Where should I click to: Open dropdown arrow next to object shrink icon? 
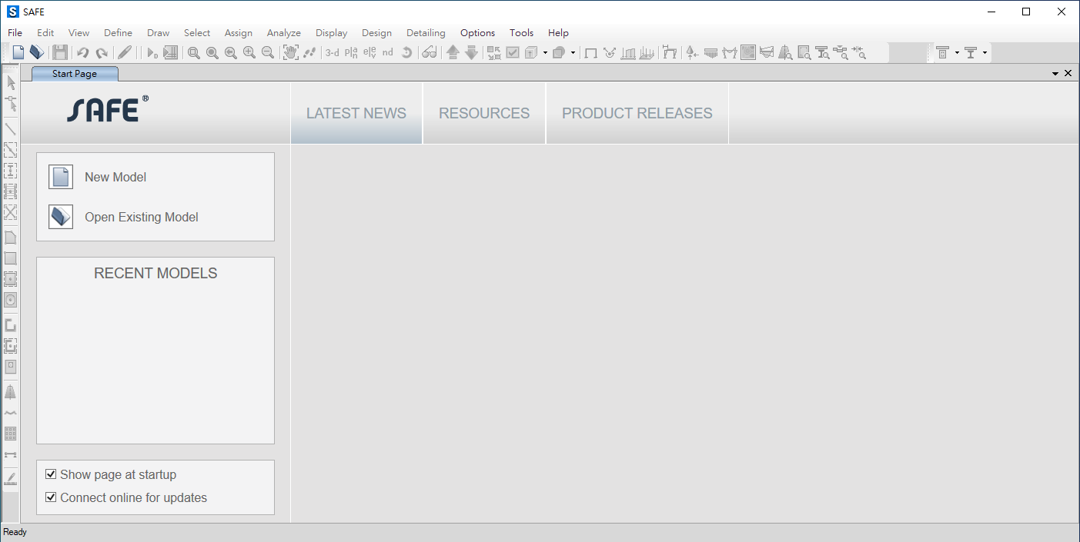point(573,53)
